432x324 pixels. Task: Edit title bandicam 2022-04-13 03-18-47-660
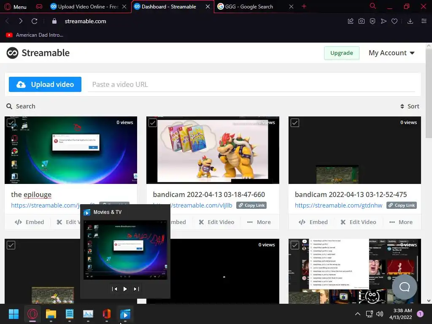209,194
